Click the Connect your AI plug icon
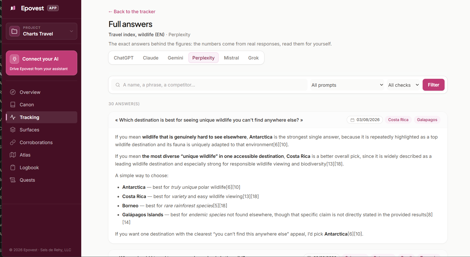This screenshot has width=470, height=257. pos(15,59)
